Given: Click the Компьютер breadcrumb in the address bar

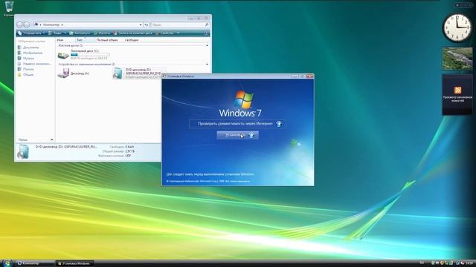Looking at the screenshot, I should 51,24.
